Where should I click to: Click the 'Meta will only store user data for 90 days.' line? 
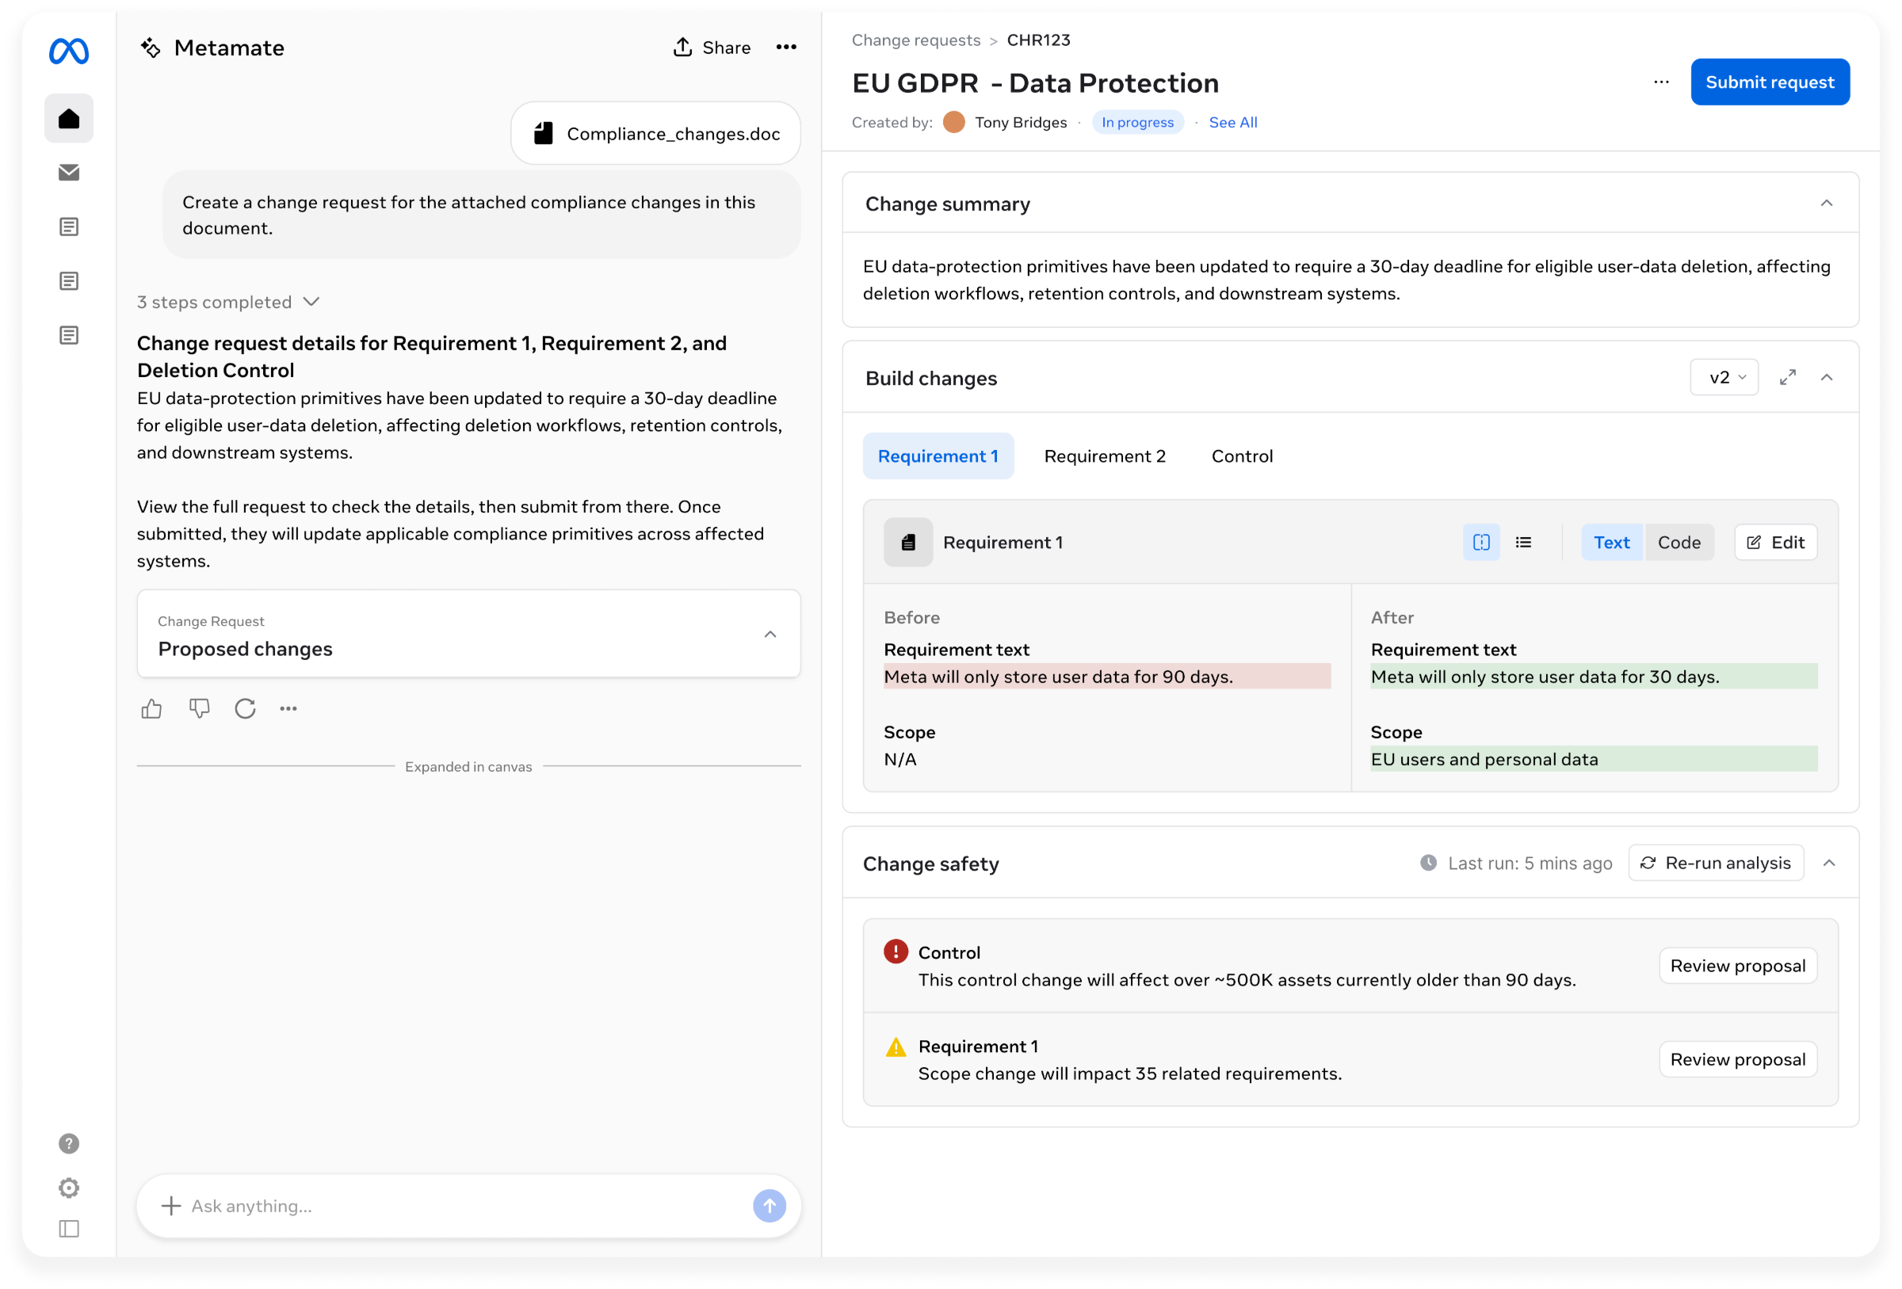click(1106, 676)
